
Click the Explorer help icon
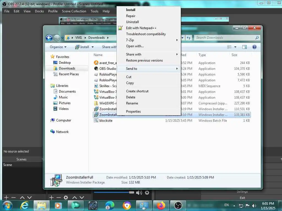(254, 47)
